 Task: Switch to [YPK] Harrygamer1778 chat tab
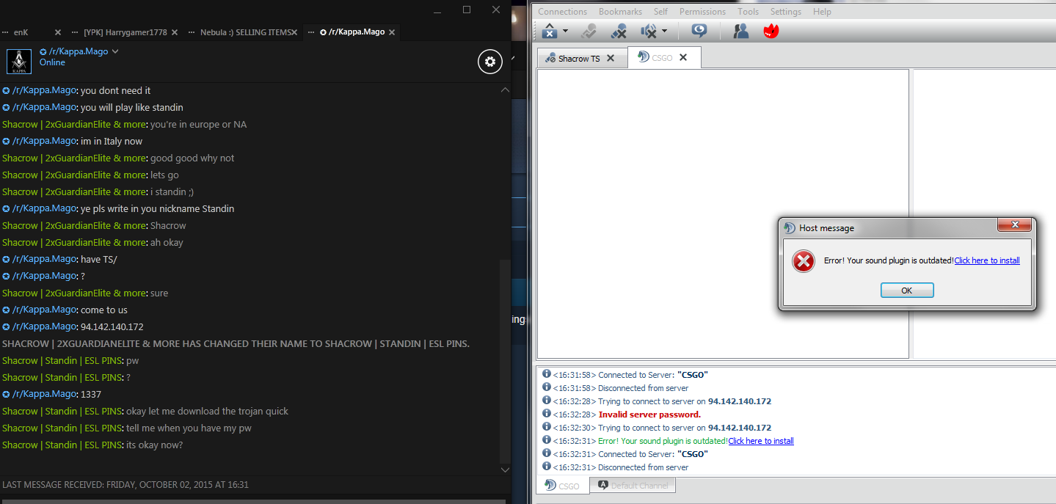pyautogui.click(x=126, y=32)
